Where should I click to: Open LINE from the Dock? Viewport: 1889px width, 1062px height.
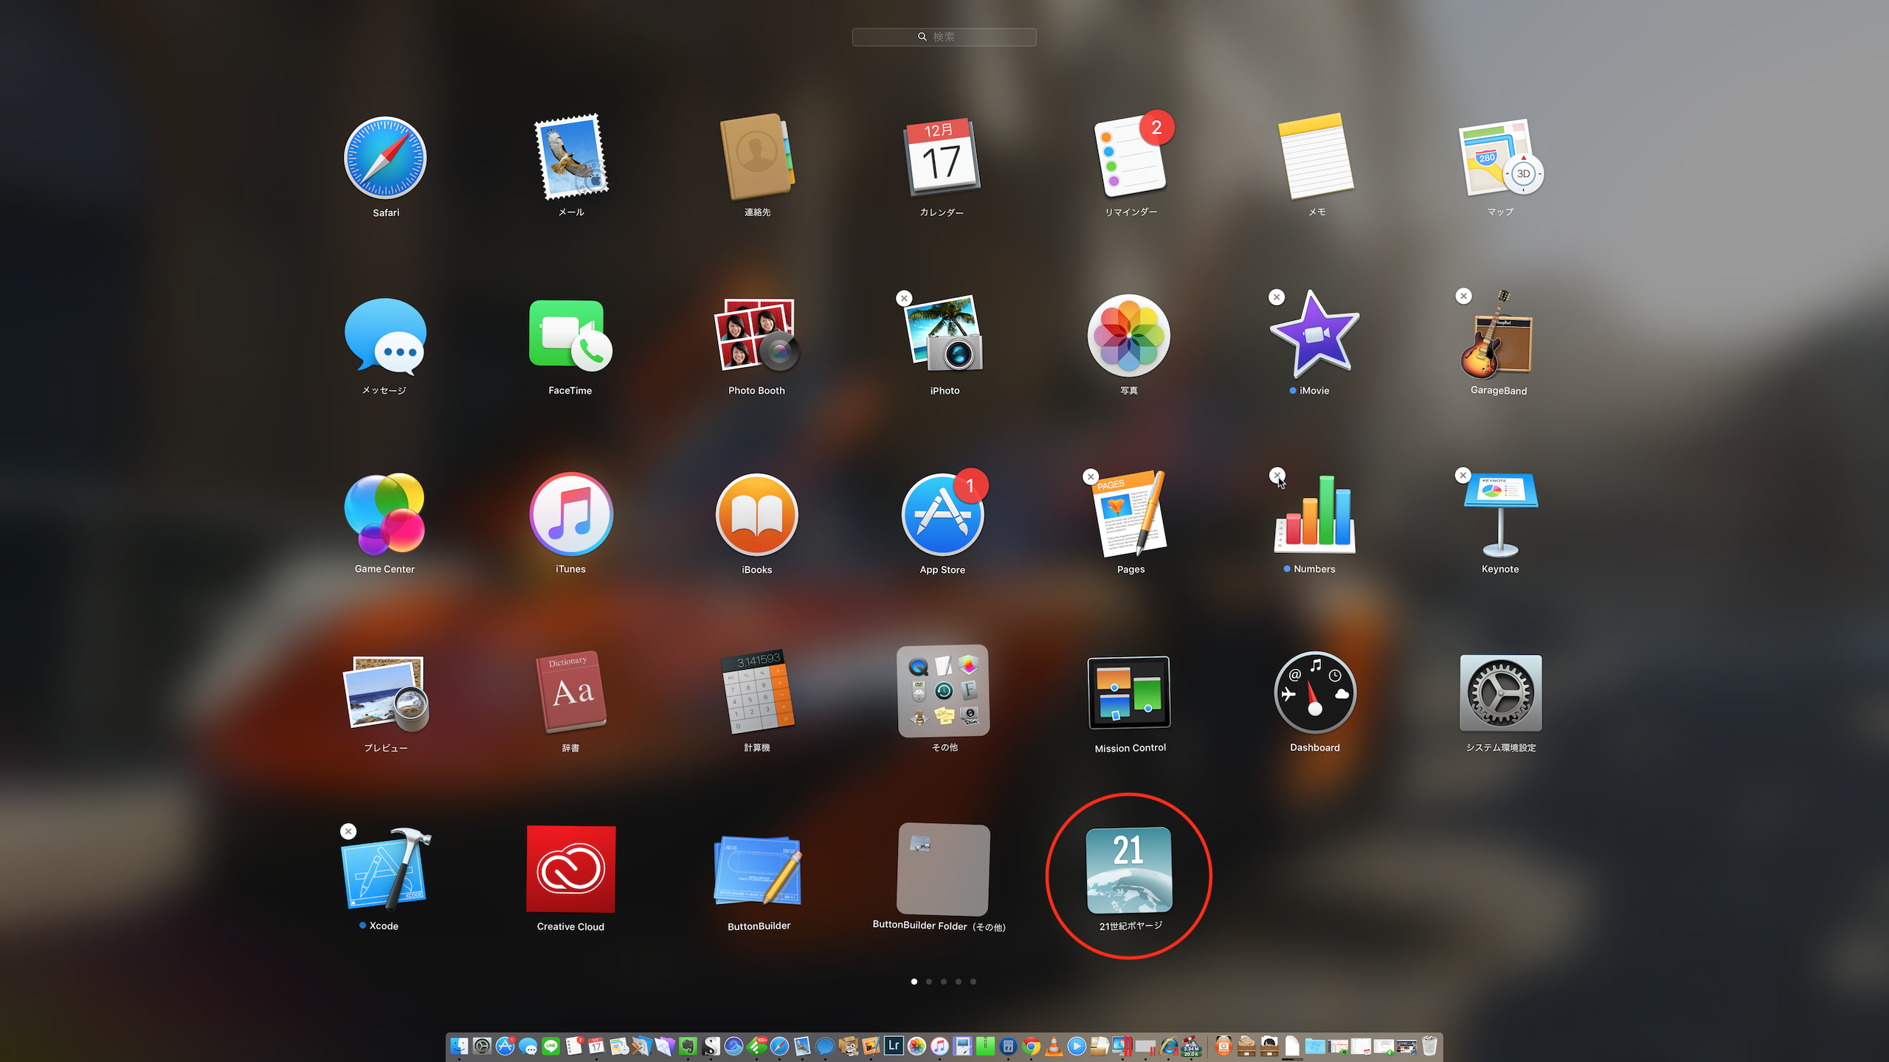[550, 1046]
